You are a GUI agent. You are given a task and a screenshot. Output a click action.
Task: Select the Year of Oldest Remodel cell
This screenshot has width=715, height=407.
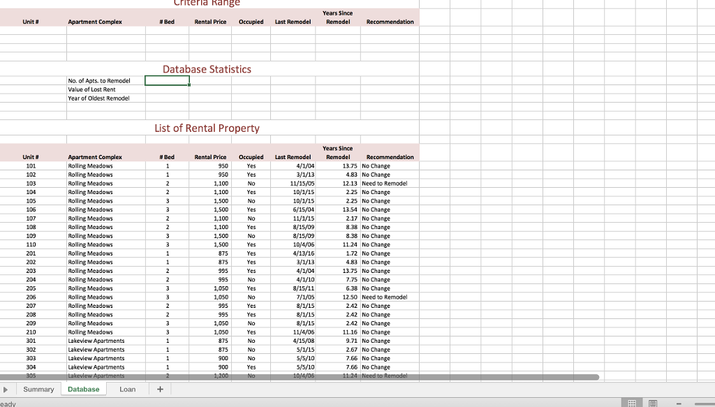click(x=98, y=98)
